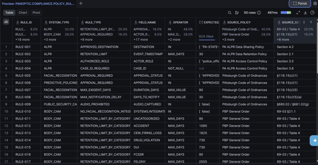Select the RULE-004 cell

(26, 68)
